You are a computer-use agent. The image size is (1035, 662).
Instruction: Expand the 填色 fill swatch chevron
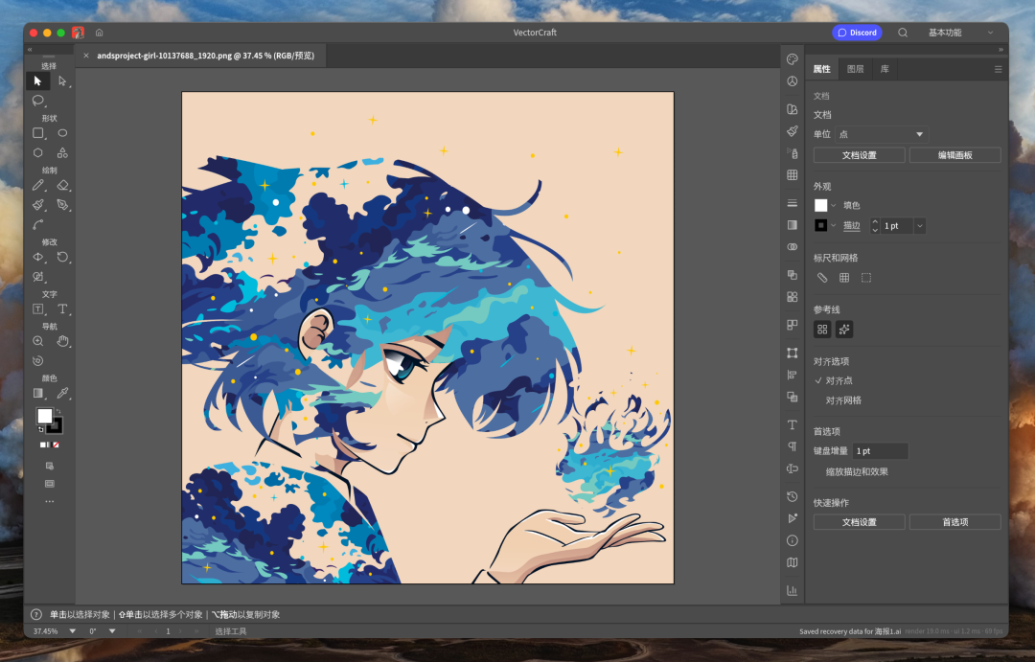click(833, 205)
